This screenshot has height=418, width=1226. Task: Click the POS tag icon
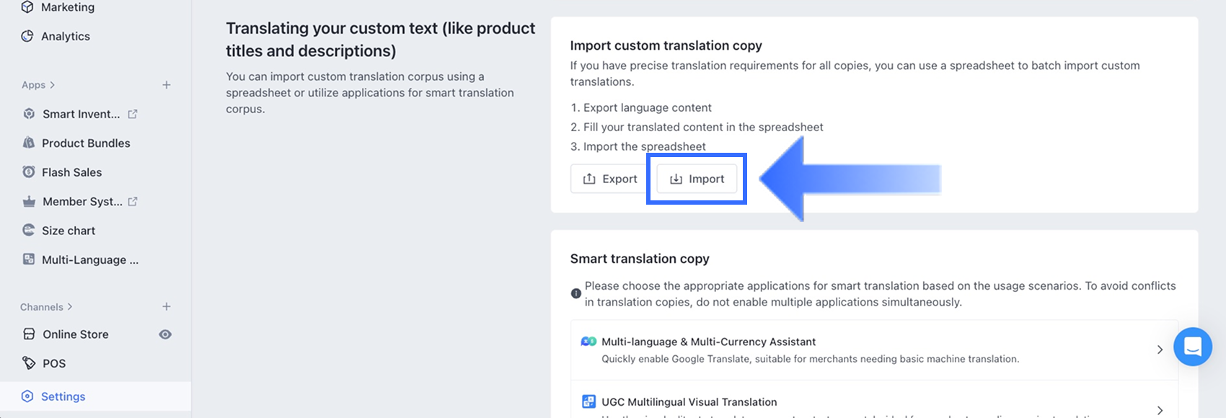[x=29, y=363]
